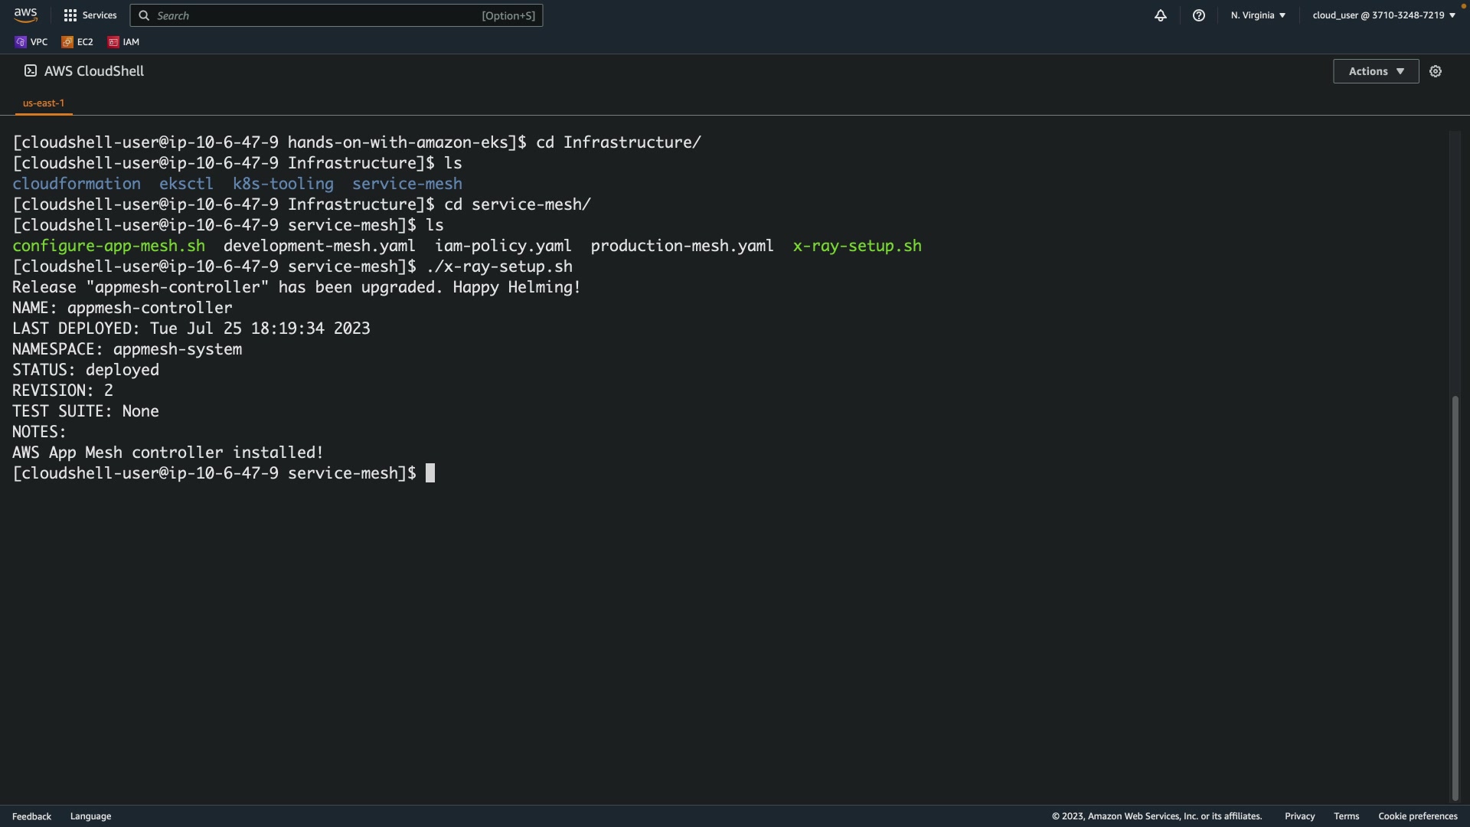Open the EC2 shortcut

pyautogui.click(x=77, y=42)
